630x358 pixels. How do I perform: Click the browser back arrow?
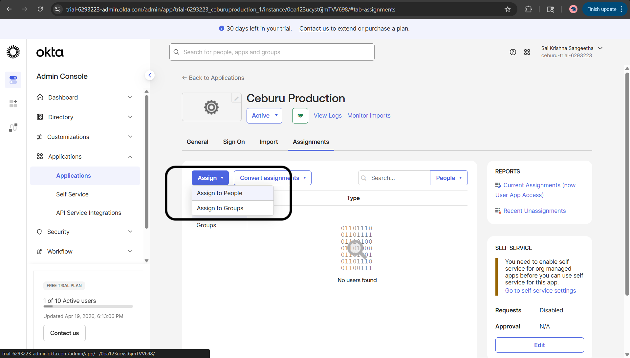click(9, 9)
